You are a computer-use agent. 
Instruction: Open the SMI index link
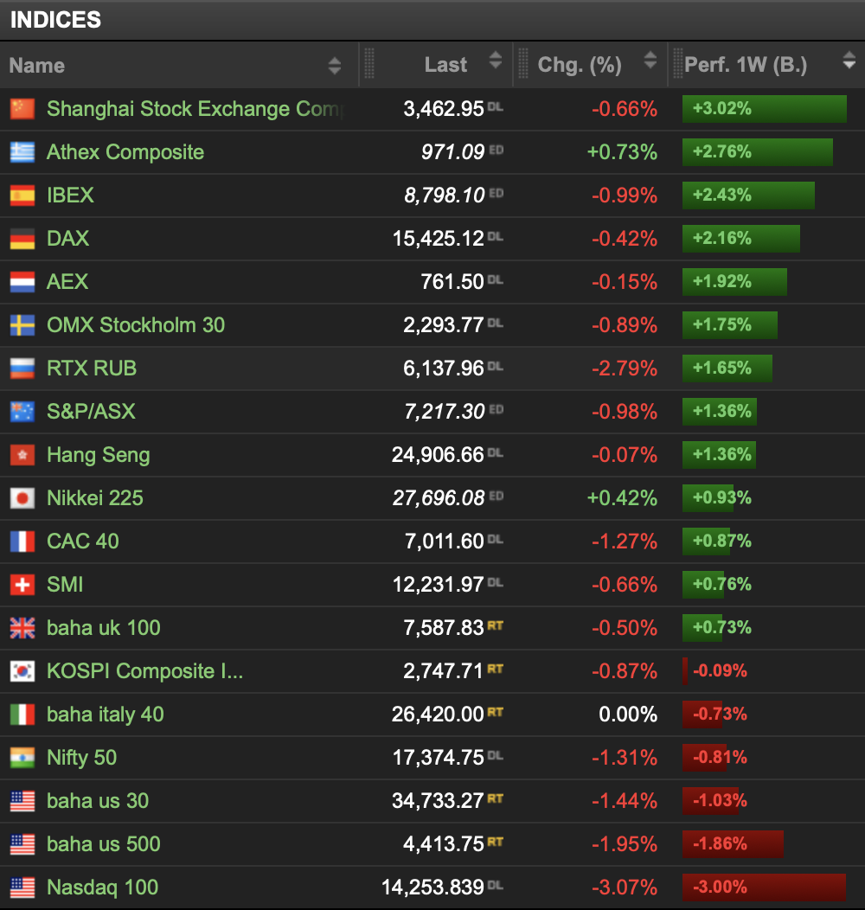pos(64,585)
